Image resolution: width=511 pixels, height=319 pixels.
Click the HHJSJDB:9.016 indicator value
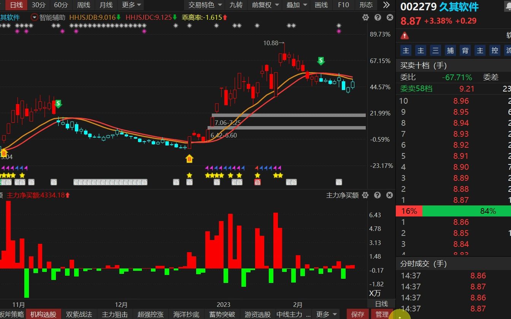(92, 17)
